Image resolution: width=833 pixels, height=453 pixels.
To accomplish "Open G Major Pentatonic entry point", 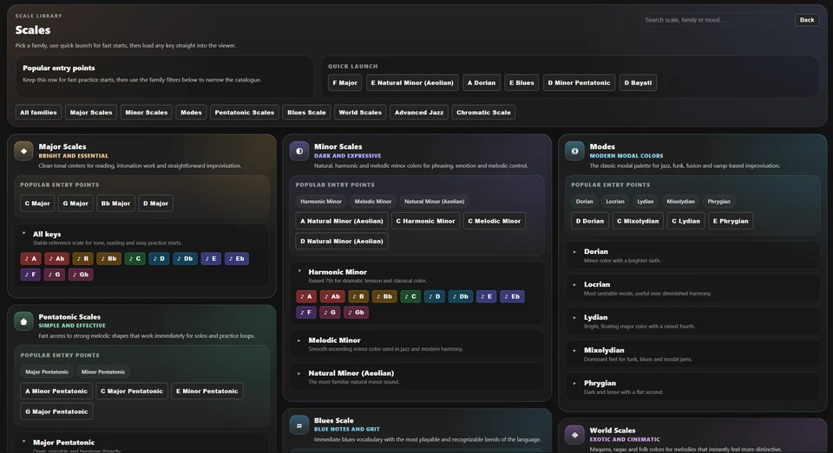I will point(56,411).
